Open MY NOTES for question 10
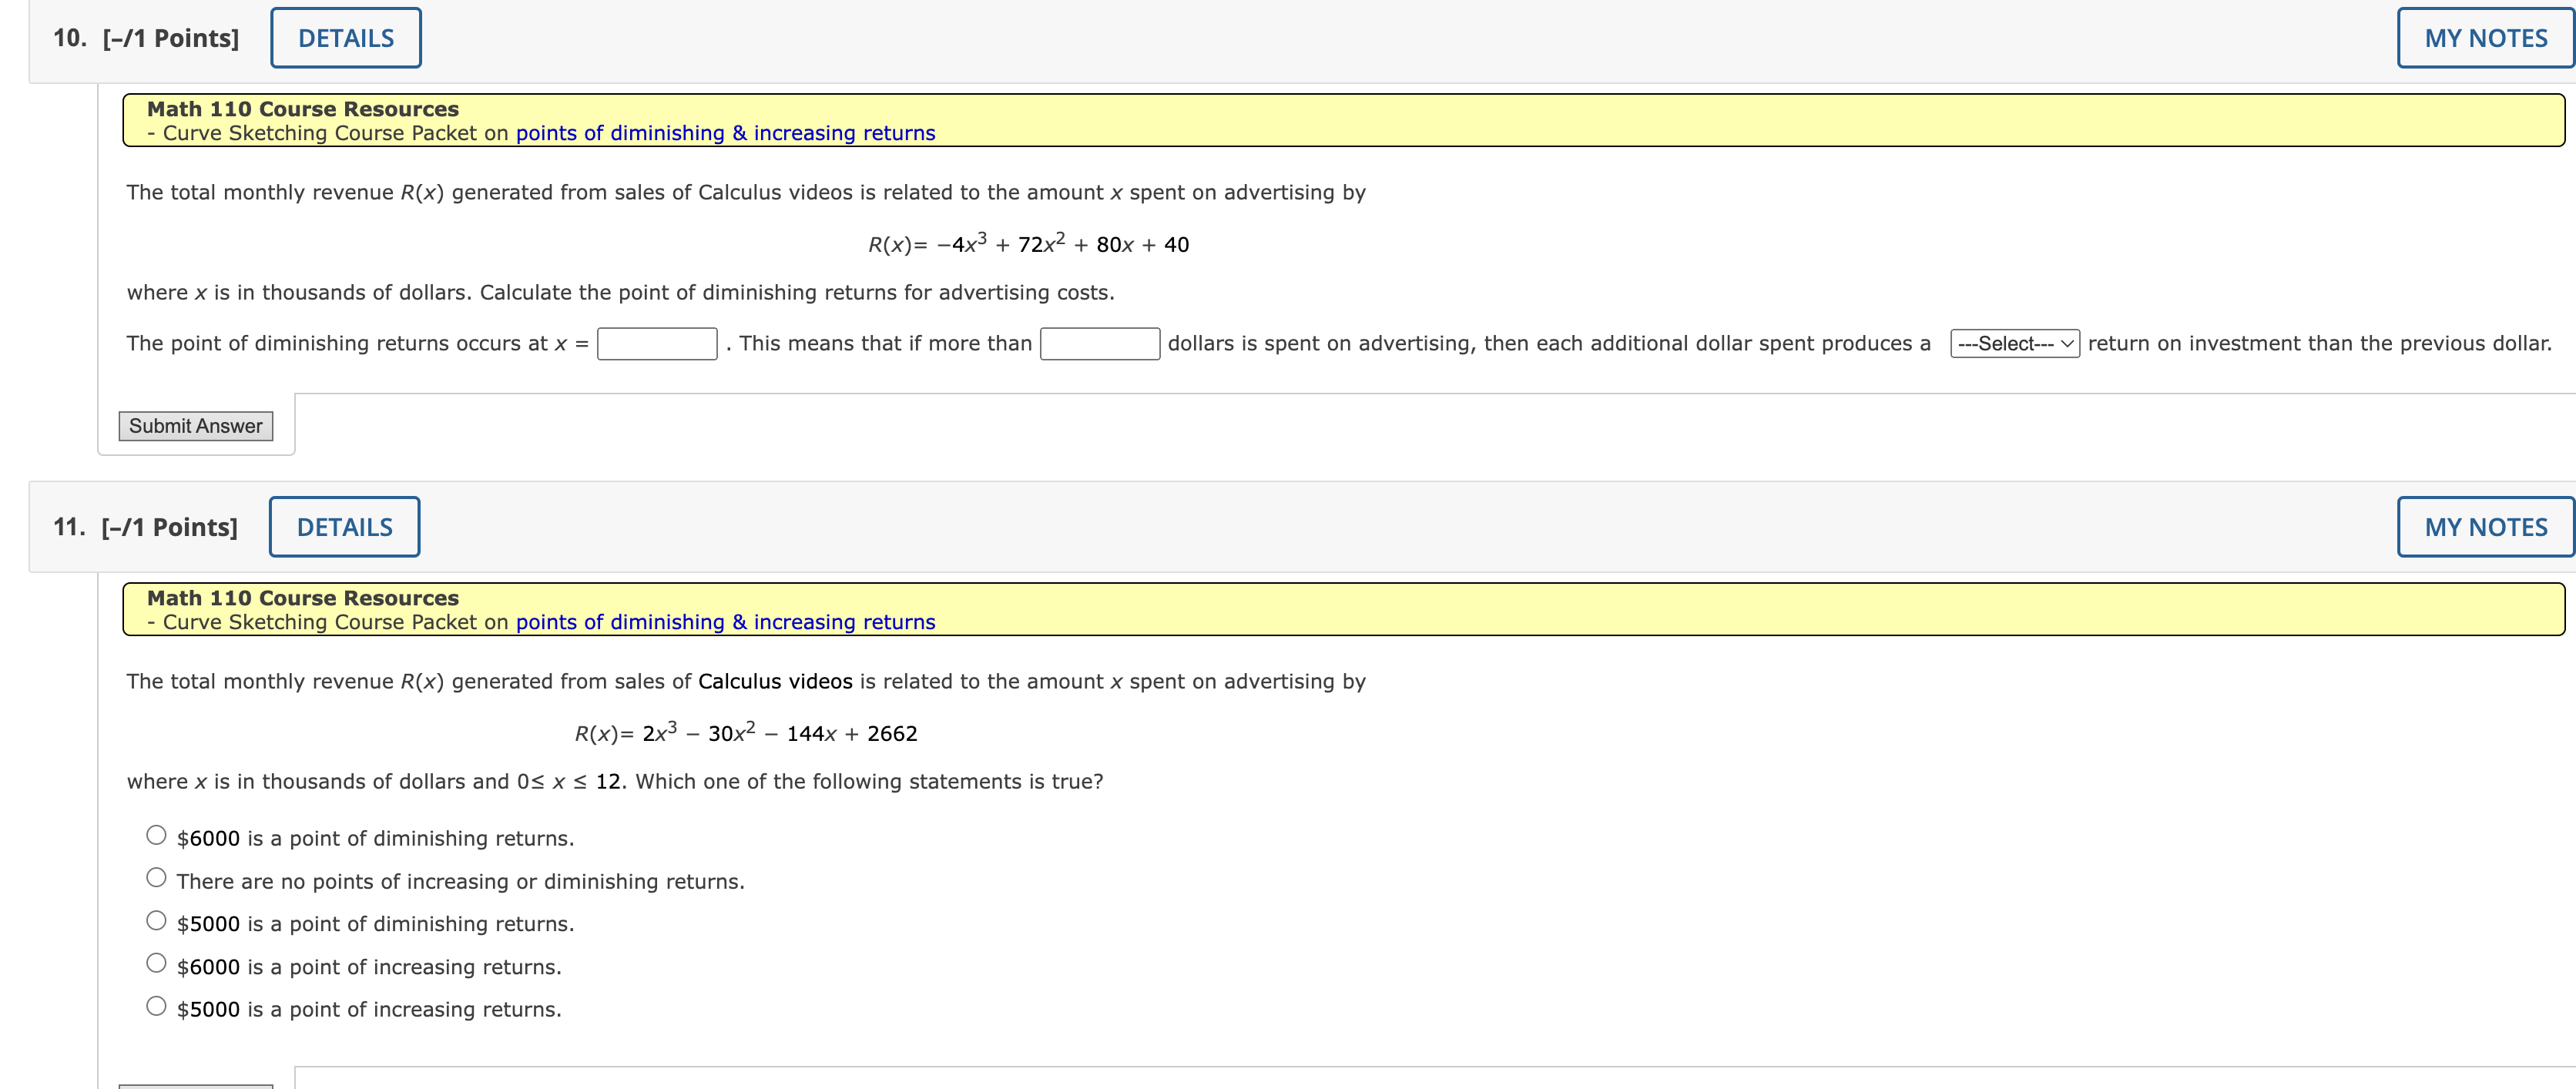 click(x=2484, y=38)
